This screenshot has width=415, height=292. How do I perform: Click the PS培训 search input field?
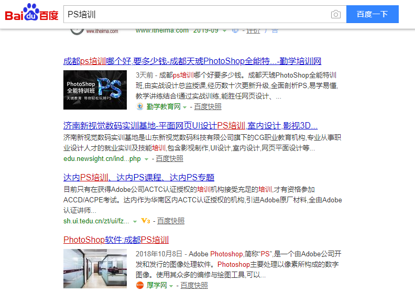[196, 14]
